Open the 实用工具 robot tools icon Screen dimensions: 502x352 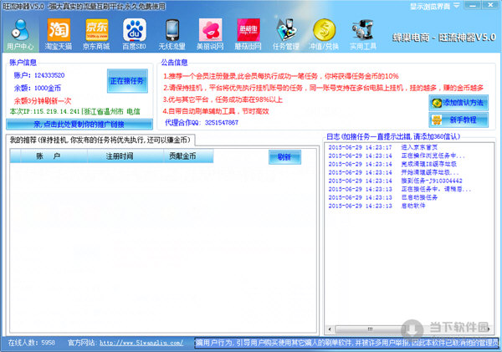pyautogui.click(x=363, y=34)
